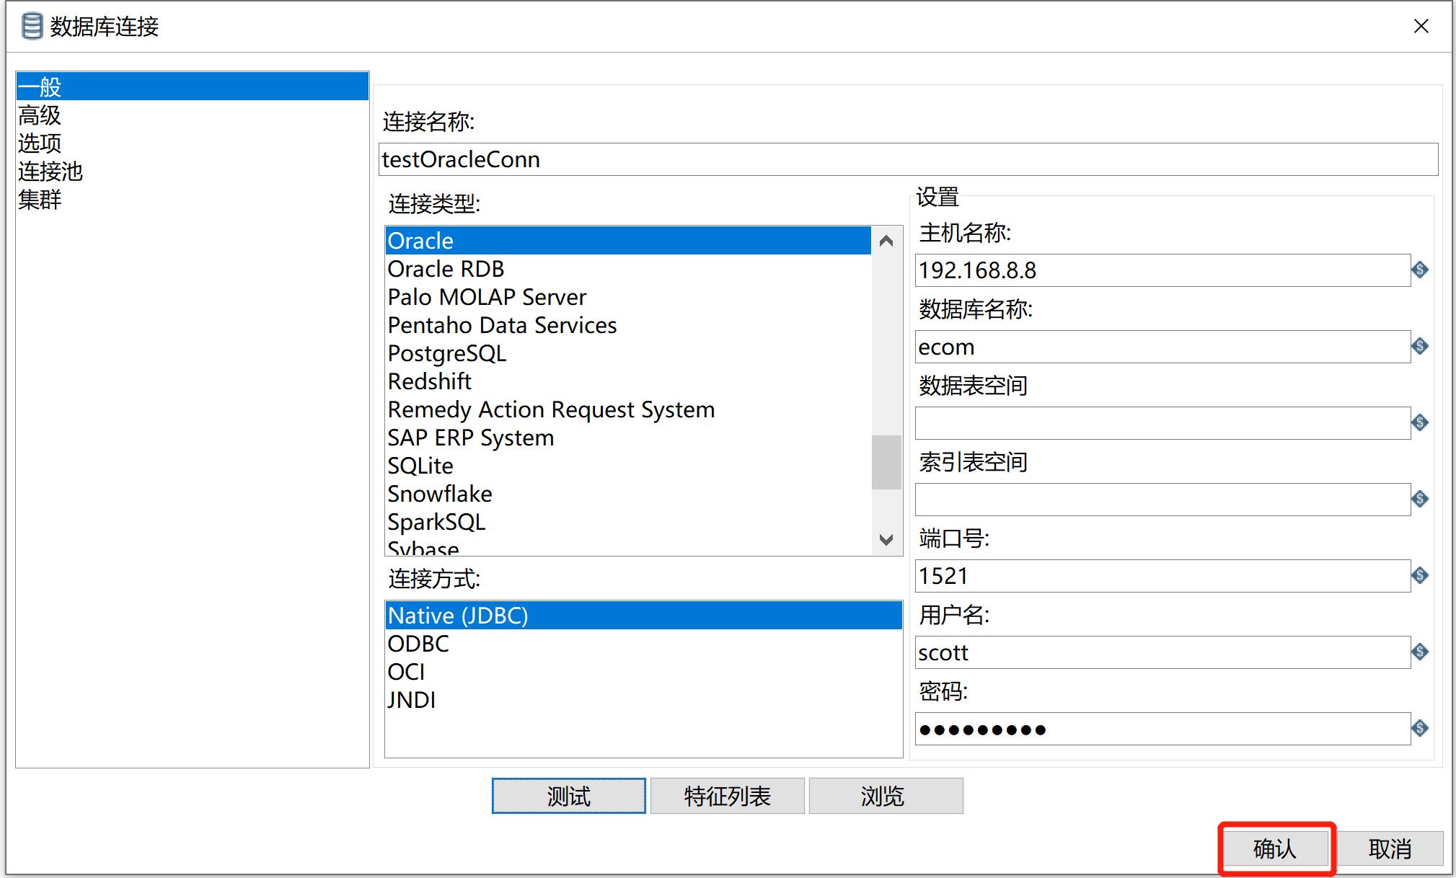Choose Pentaho Data Services connection type
The image size is (1456, 878).
tap(628, 325)
